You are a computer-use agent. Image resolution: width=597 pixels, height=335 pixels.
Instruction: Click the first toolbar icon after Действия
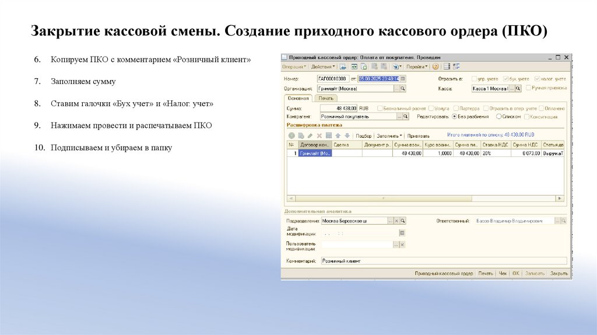(343, 67)
